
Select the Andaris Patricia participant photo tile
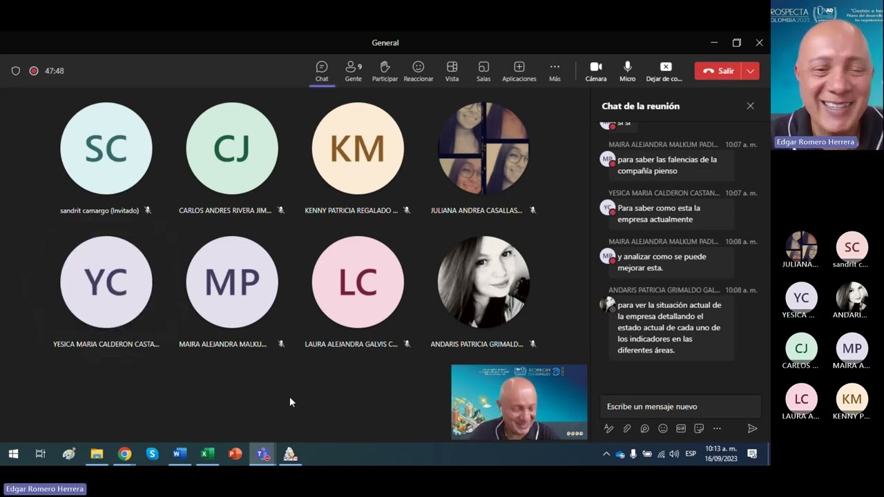tap(483, 282)
